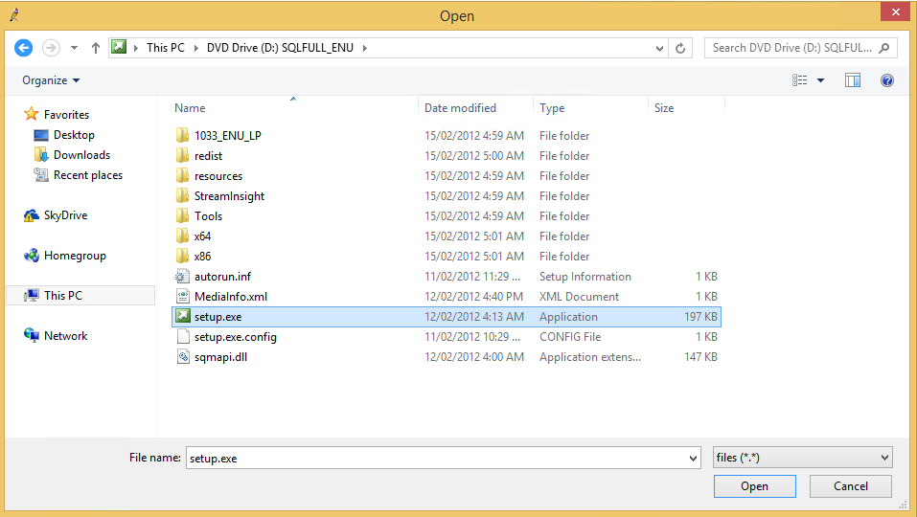Sort by the Type column header
The width and height of the screenshot is (917, 517).
[552, 108]
